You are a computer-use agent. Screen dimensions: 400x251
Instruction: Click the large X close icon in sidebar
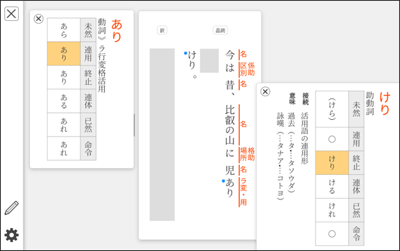coord(11,13)
